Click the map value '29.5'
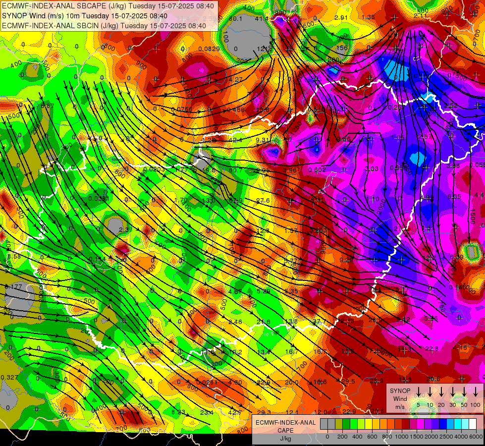The width and height of the screenshot is (485, 446). click(x=348, y=381)
